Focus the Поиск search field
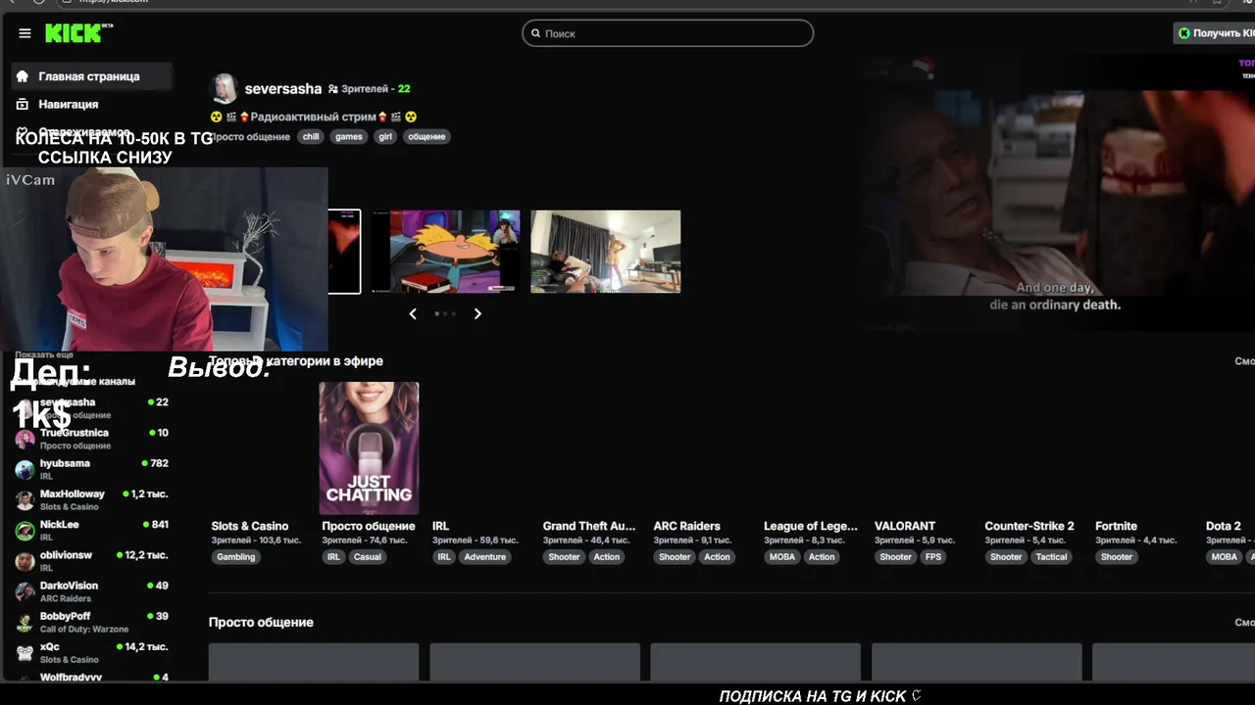The width and height of the screenshot is (1255, 705). 668,33
